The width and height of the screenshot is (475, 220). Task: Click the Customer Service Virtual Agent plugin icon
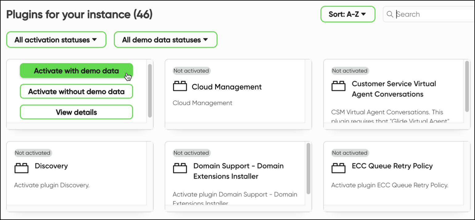click(338, 87)
